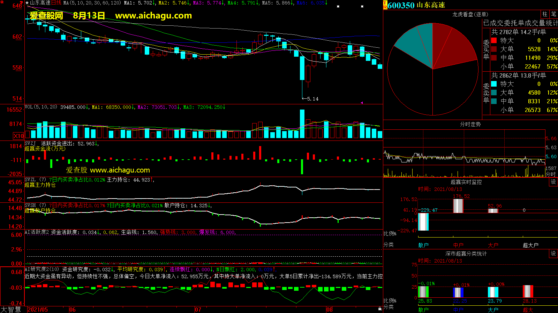Click the magenta arrow marker below the candlesticks
The width and height of the screenshot is (558, 313).
(361, 103)
